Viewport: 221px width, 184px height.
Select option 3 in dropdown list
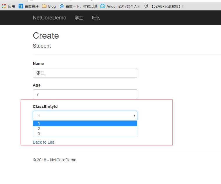(85, 134)
